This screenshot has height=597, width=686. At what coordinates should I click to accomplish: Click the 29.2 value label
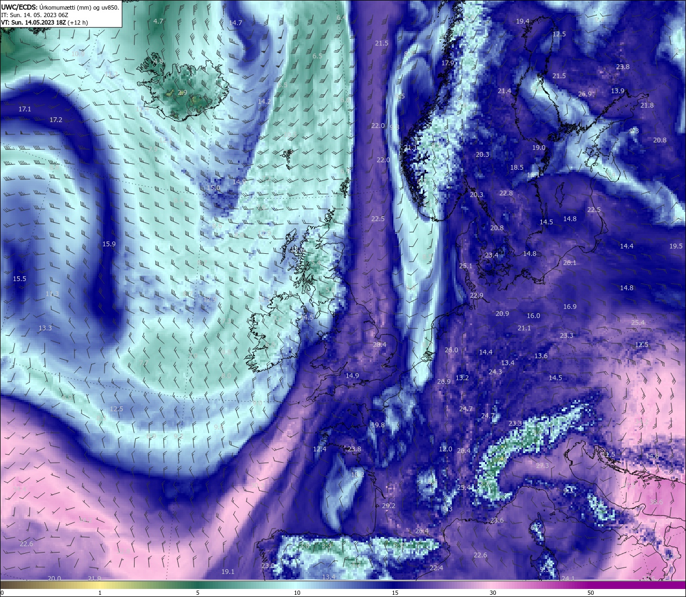[389, 505]
